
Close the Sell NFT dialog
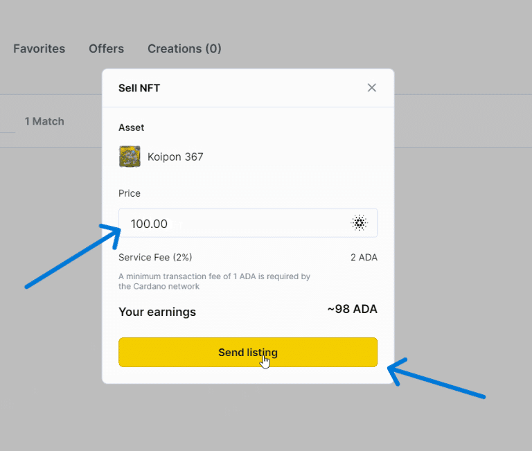coord(372,88)
